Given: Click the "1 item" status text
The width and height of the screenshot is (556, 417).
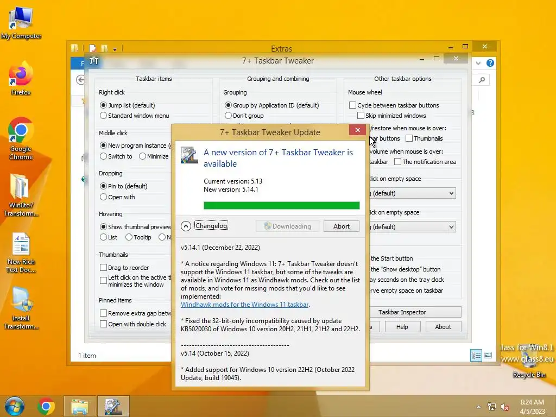Looking at the screenshot, I should 87,355.
